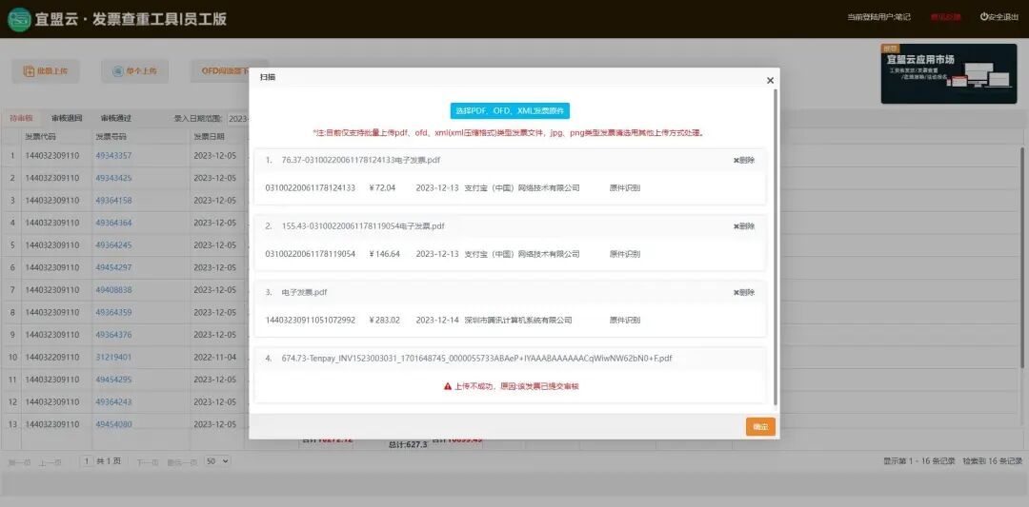Go to 上一页 in the pager

[50, 462]
